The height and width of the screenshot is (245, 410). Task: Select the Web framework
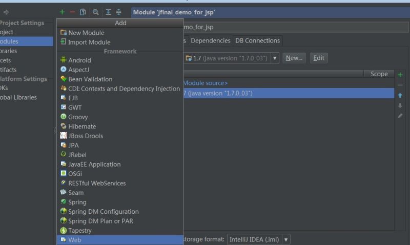pos(120,240)
